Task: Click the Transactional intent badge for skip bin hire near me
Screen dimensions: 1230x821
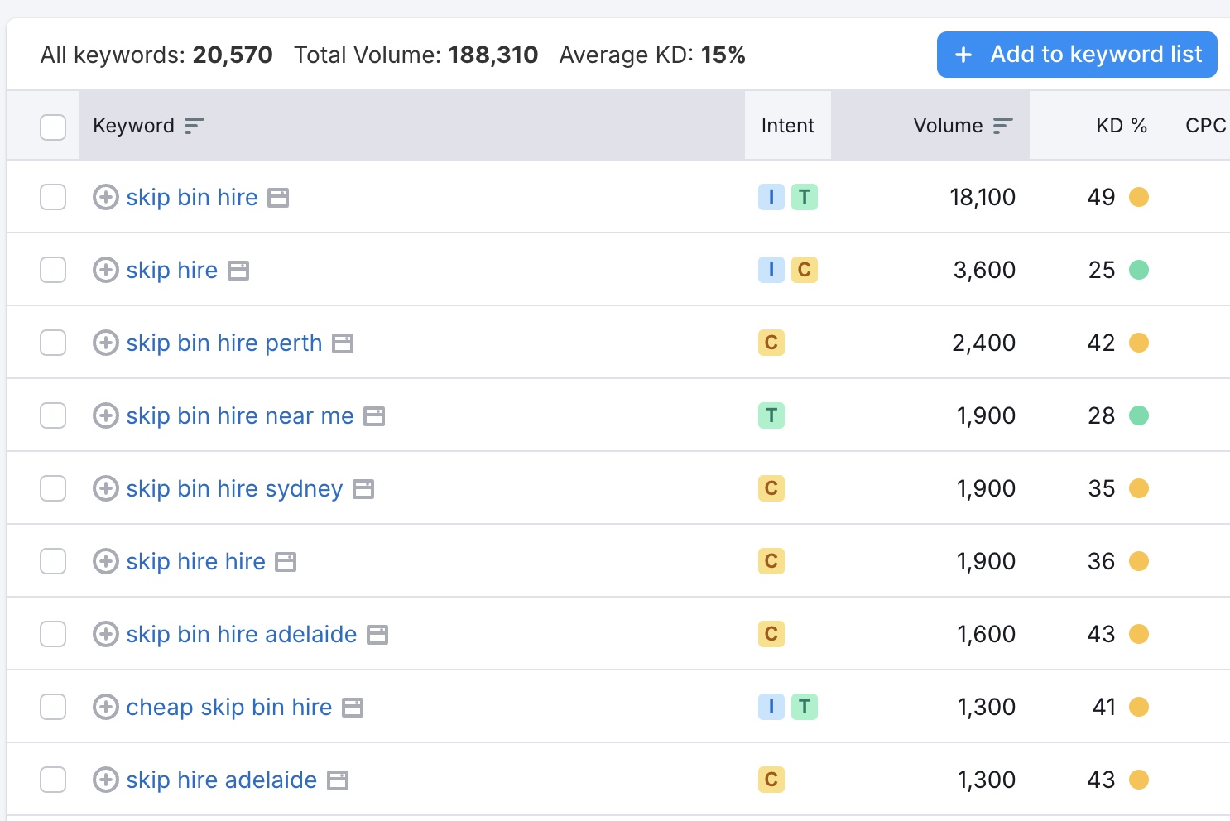Action: coord(771,415)
